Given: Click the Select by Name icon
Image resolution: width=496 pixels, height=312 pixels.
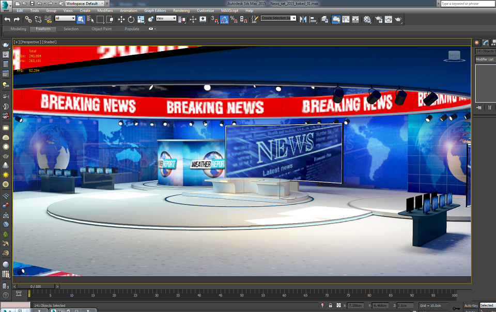Looking at the screenshot, I should click(90, 20).
